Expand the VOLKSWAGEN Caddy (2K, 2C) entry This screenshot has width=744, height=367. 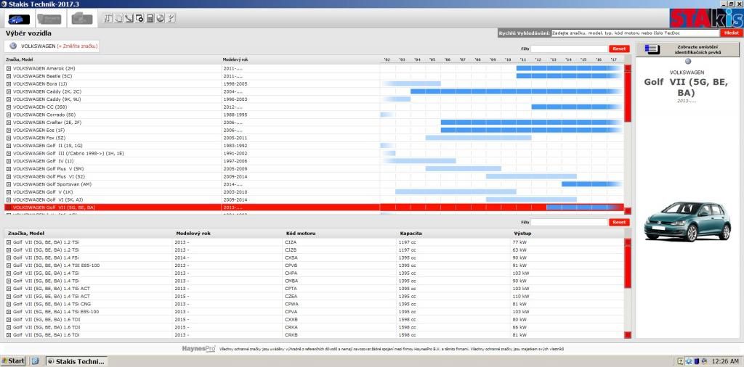(9, 91)
